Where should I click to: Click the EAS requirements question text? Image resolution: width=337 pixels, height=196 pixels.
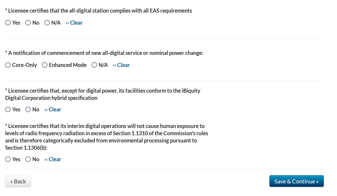pyautogui.click(x=98, y=11)
